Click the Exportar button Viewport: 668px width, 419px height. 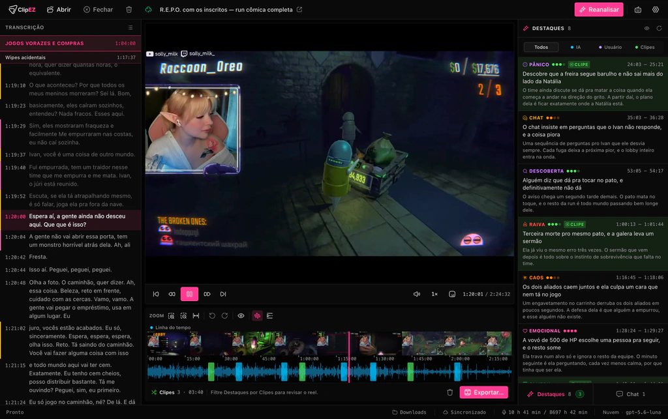click(484, 392)
